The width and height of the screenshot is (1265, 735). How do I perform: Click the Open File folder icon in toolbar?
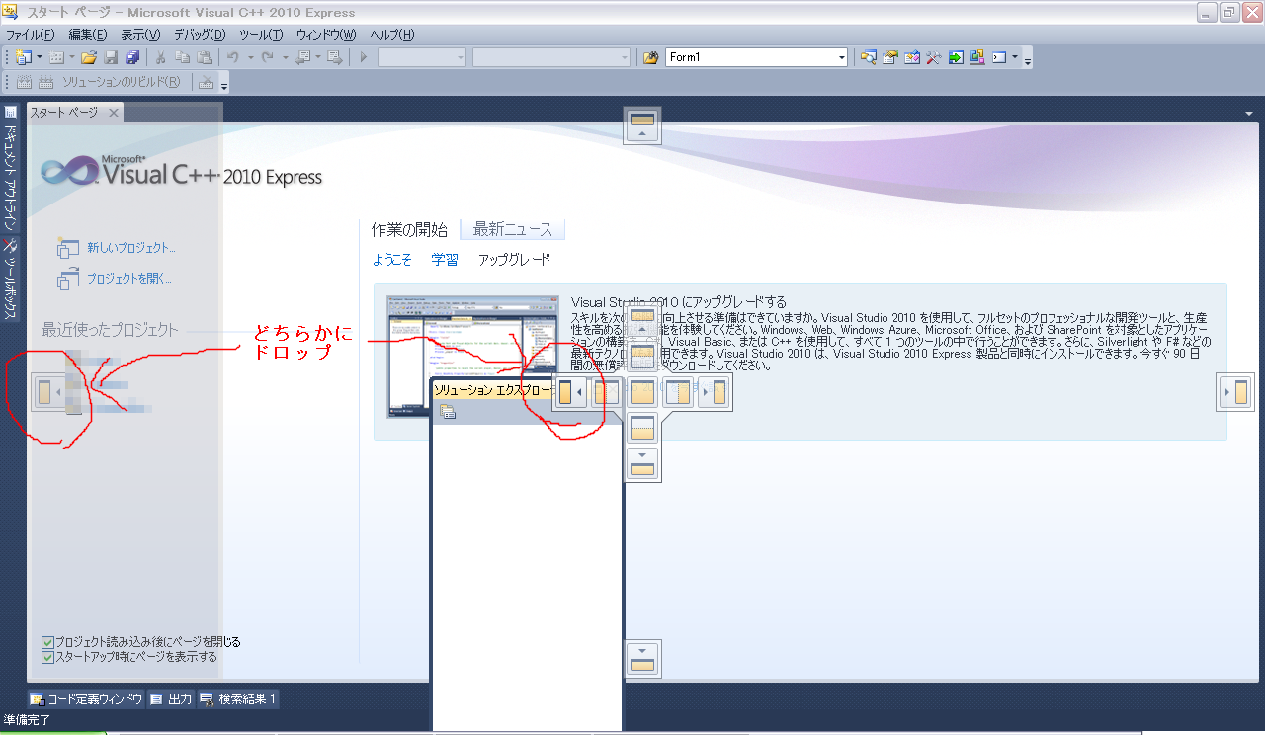coord(89,57)
